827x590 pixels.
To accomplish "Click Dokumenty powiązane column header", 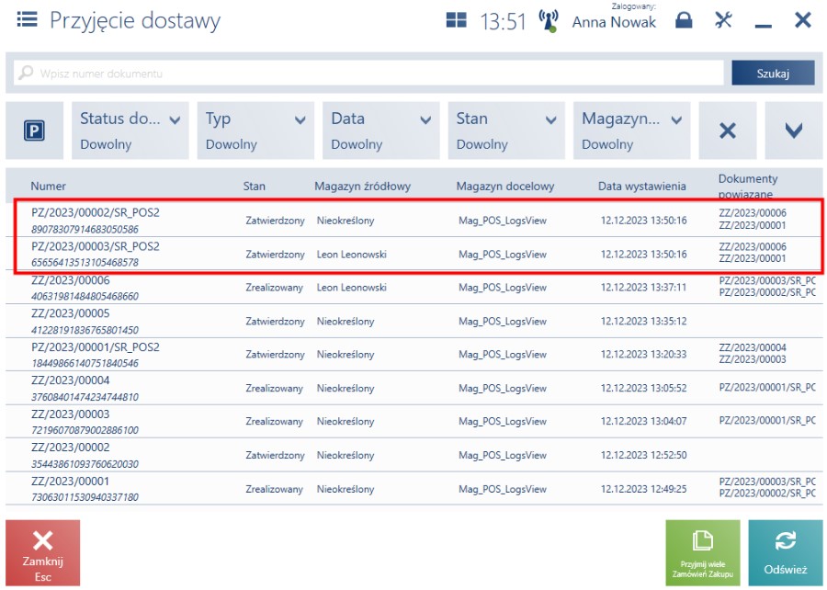I will point(747,187).
